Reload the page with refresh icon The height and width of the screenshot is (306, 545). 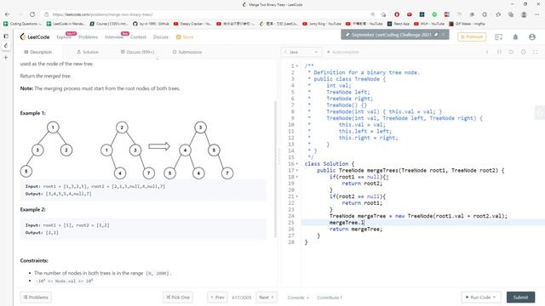click(x=32, y=14)
